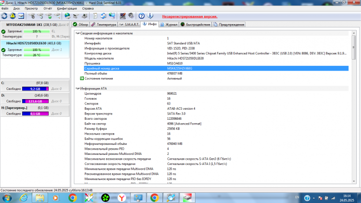Collapse the Информация ATA section
This screenshot has width=361, height=203.
[77, 89]
